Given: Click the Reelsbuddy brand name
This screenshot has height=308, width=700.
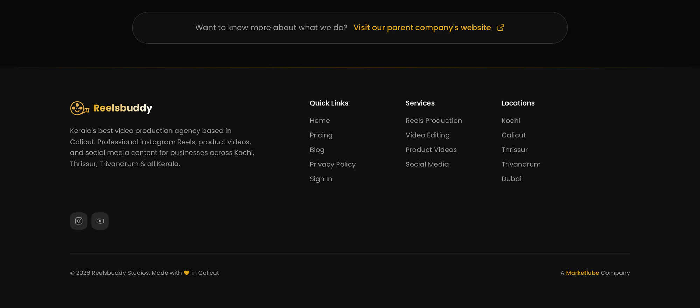Looking at the screenshot, I should click(123, 108).
